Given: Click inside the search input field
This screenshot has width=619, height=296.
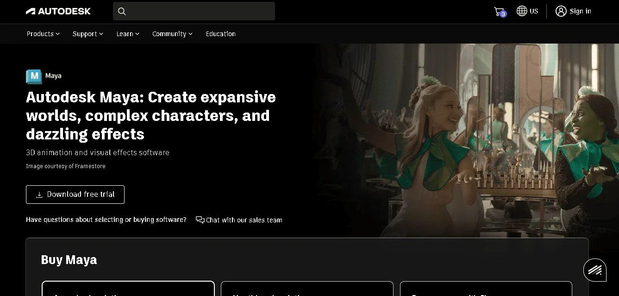Looking at the screenshot, I should [194, 11].
